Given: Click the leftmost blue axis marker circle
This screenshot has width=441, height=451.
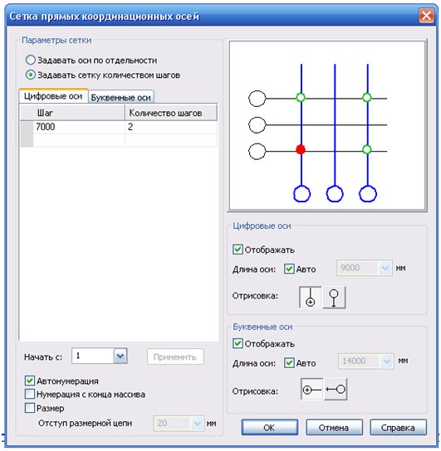Looking at the screenshot, I should pyautogui.click(x=301, y=193).
